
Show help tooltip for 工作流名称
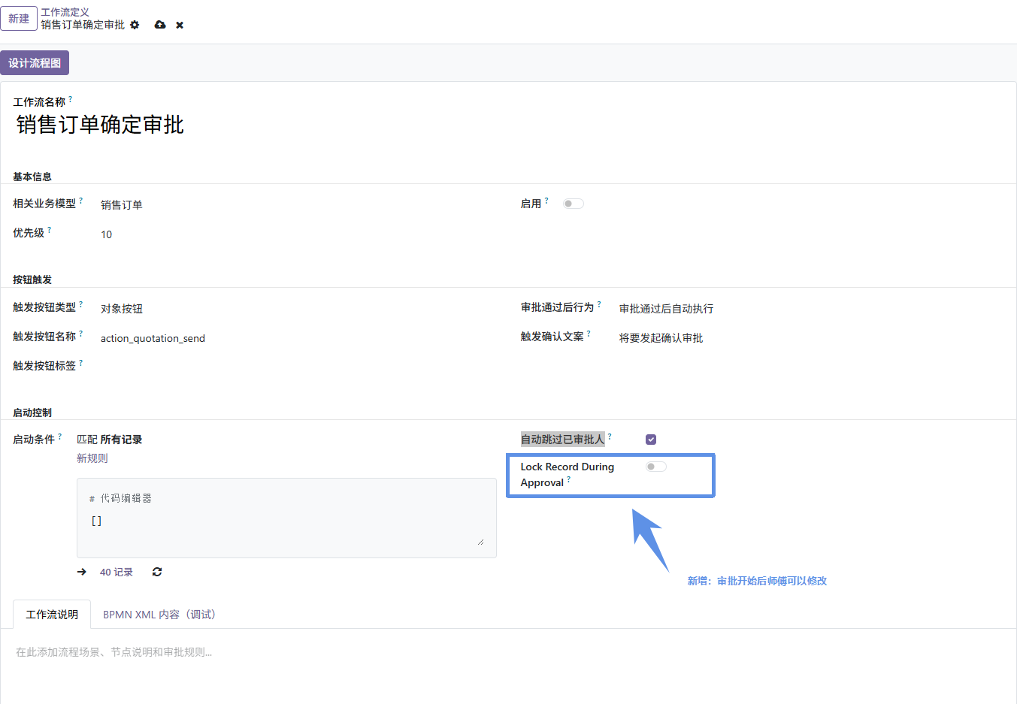(70, 98)
